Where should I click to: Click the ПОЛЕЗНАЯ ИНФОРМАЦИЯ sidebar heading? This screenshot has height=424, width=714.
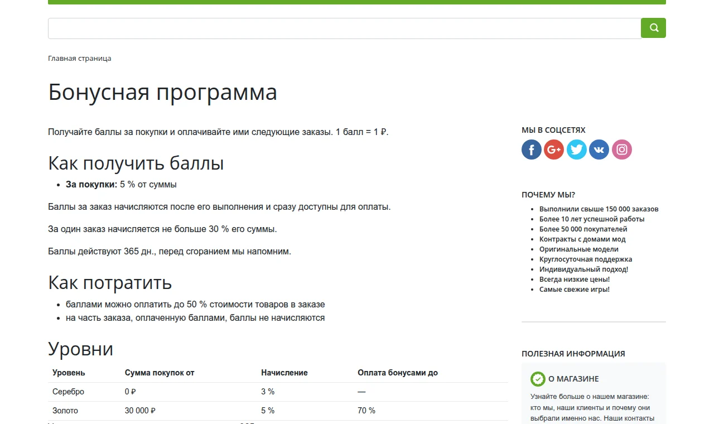pos(573,354)
